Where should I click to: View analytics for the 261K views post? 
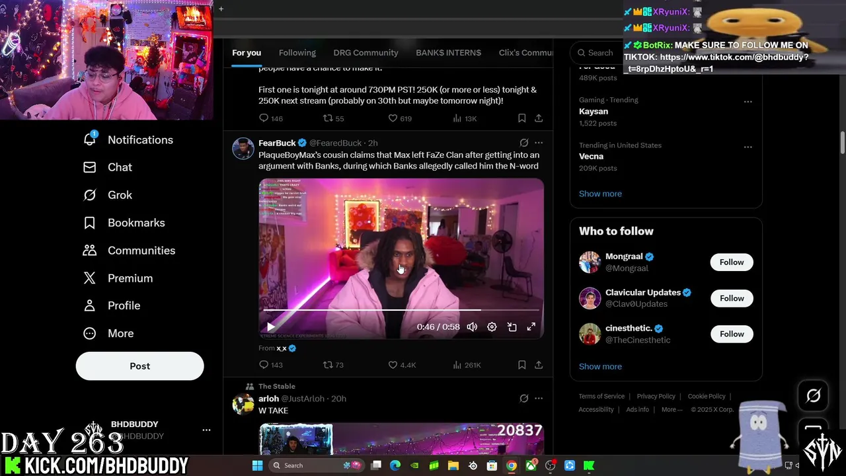point(467,365)
